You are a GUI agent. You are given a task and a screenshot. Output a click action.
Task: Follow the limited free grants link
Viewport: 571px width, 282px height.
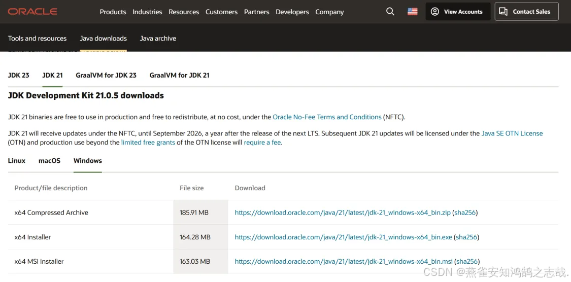pos(148,143)
